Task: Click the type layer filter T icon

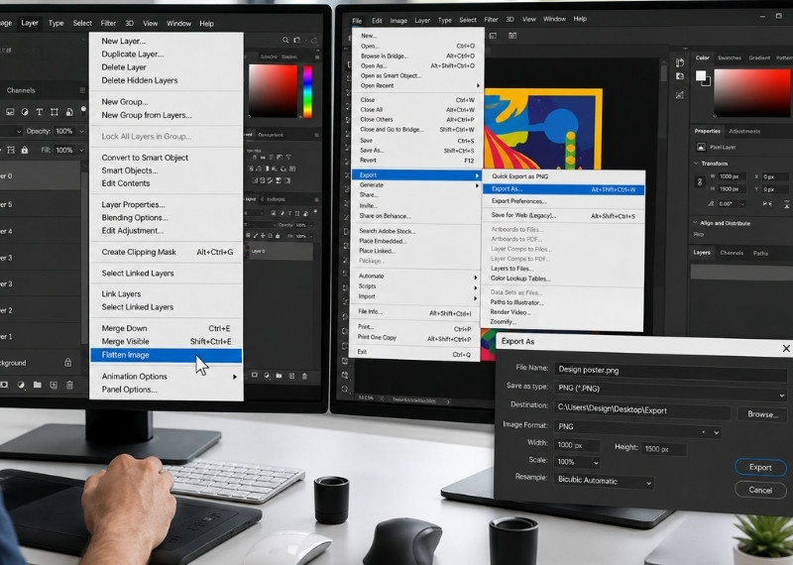Action: 39,112
